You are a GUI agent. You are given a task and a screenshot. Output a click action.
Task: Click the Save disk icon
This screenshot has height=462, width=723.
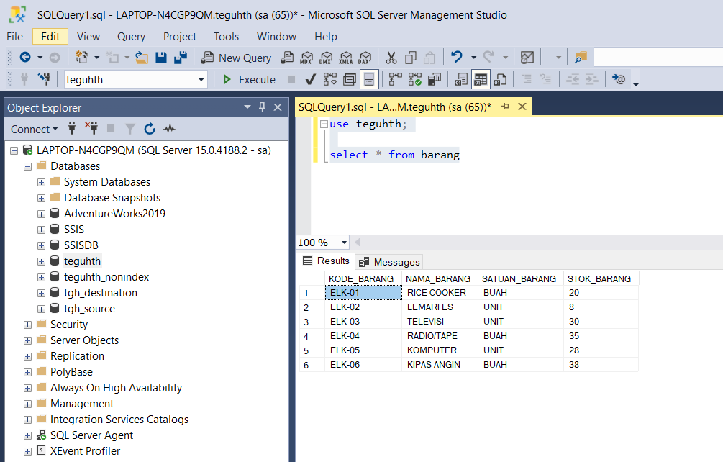[161, 58]
